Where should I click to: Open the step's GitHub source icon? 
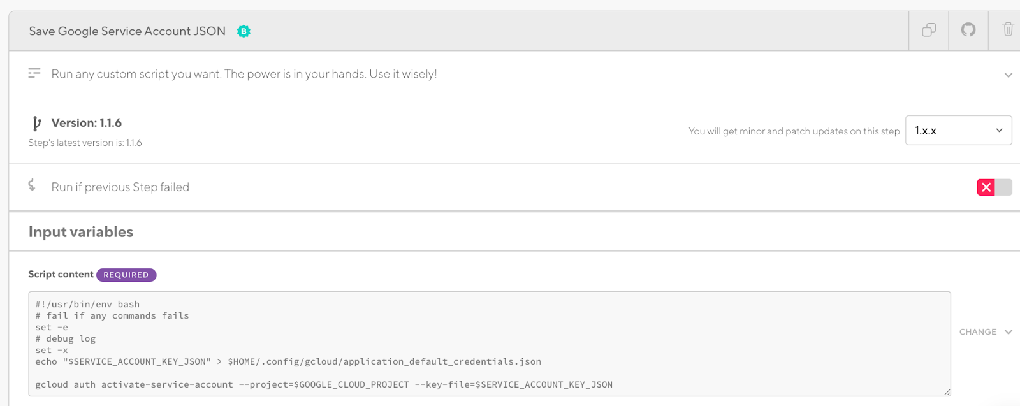pos(968,30)
